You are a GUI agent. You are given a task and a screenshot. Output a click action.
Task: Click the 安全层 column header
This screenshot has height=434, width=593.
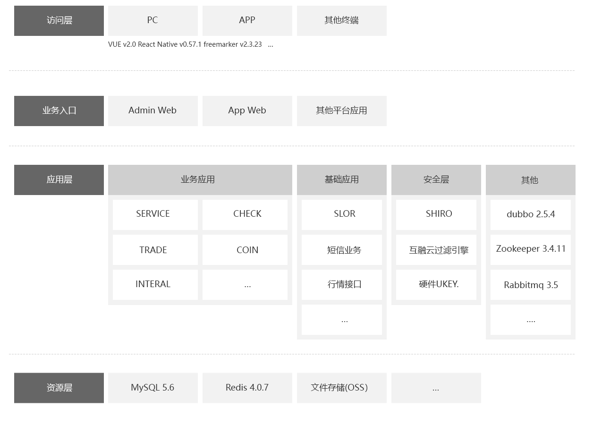coord(436,179)
